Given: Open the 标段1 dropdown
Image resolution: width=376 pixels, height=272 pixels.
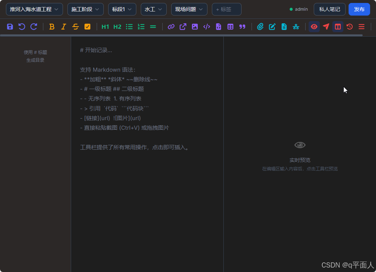Looking at the screenshot, I should point(122,9).
